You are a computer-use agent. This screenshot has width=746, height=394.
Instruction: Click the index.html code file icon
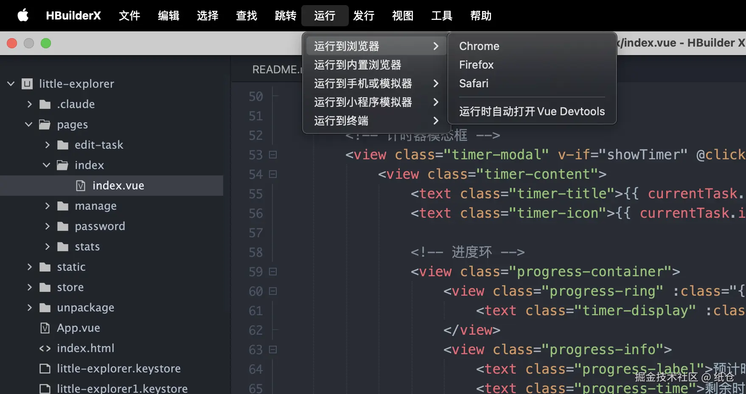coord(45,348)
